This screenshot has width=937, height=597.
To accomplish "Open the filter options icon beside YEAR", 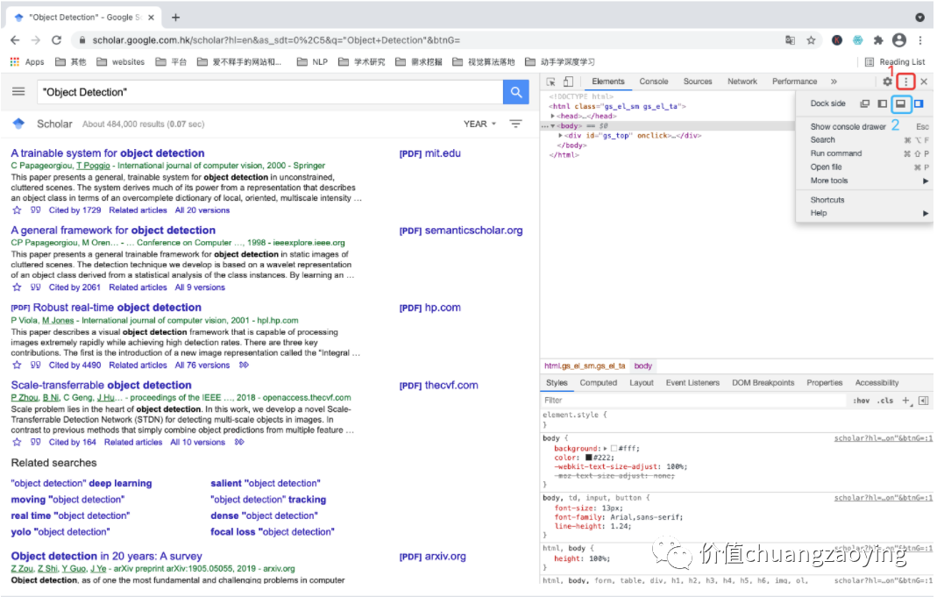I will click(x=515, y=124).
